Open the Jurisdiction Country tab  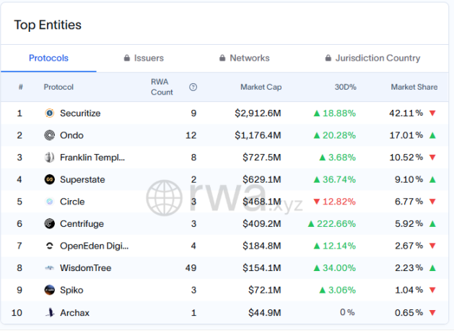(x=372, y=58)
